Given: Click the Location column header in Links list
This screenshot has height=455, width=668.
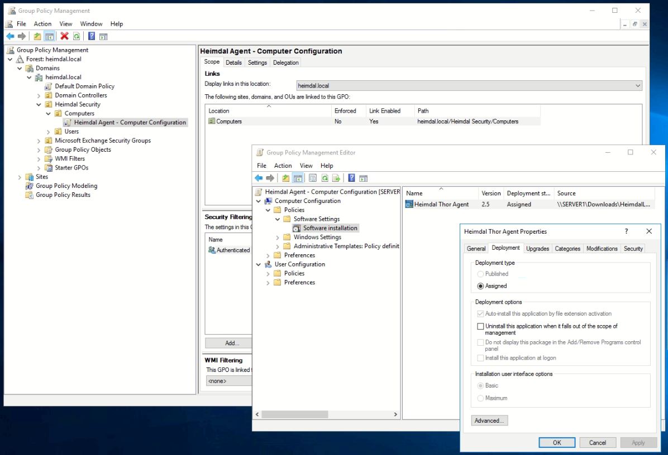Looking at the screenshot, I should coord(269,111).
